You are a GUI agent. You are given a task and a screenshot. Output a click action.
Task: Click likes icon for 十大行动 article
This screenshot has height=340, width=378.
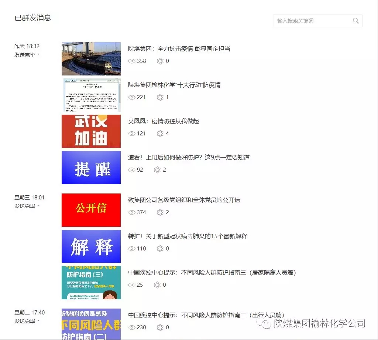tap(160, 97)
